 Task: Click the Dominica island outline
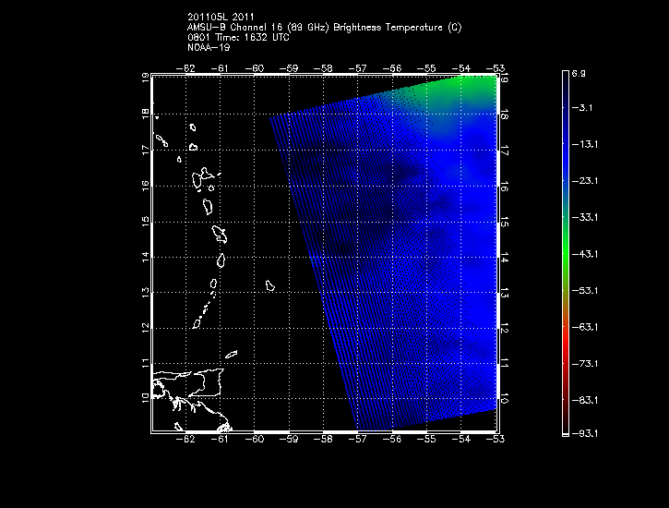tap(209, 203)
